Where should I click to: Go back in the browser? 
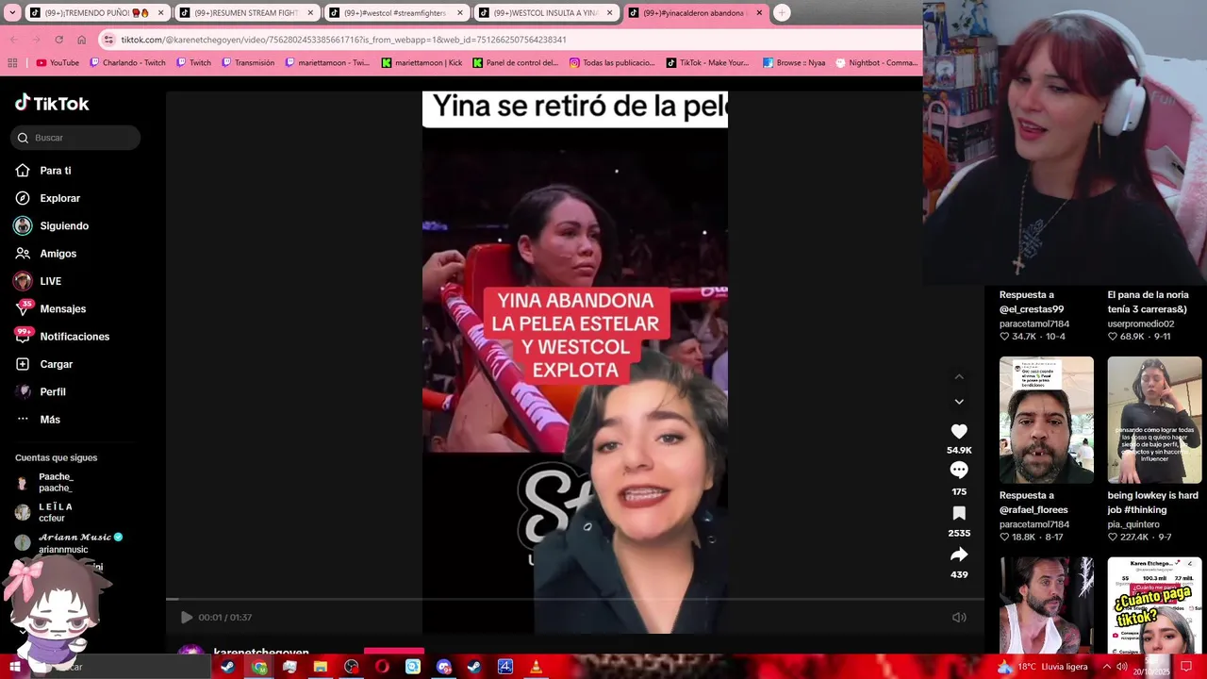15,40
